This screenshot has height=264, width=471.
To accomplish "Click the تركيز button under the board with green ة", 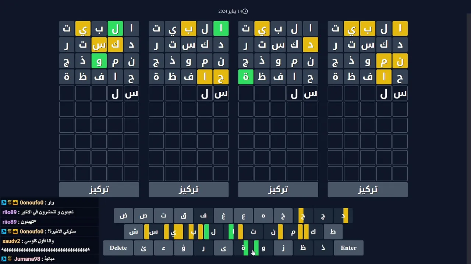I will click(278, 190).
